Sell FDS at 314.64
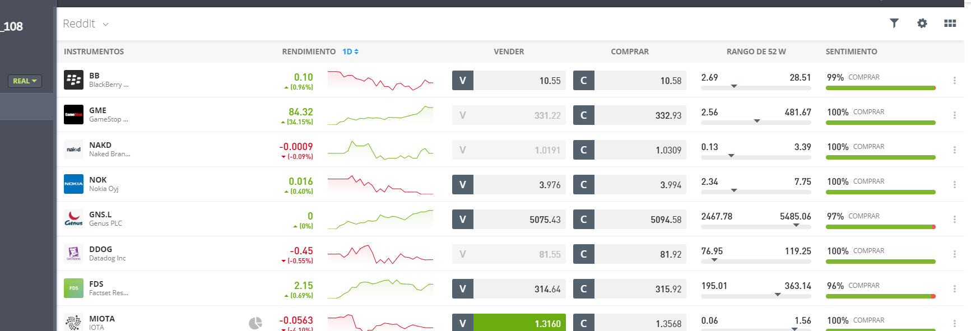 click(509, 289)
